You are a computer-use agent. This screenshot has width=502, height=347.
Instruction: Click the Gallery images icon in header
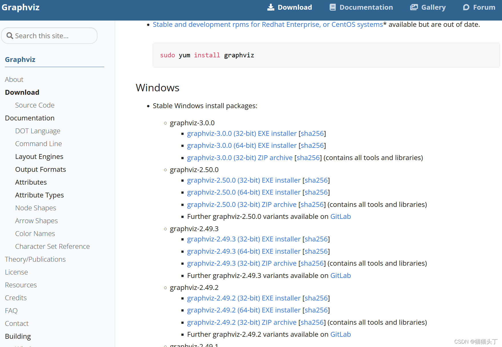coord(414,7)
